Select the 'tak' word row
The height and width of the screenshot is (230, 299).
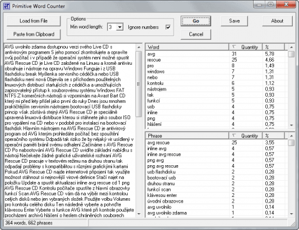coord(217,95)
